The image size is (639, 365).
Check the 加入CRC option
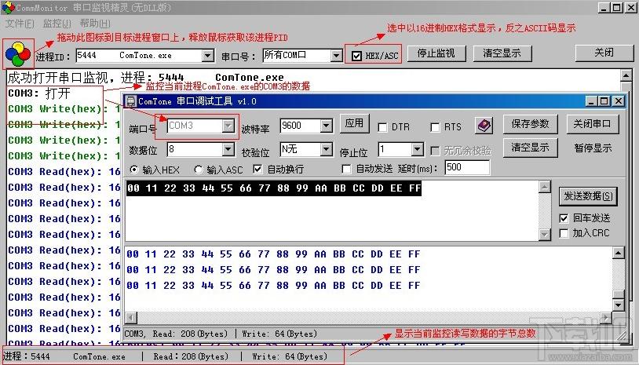[x=564, y=233]
